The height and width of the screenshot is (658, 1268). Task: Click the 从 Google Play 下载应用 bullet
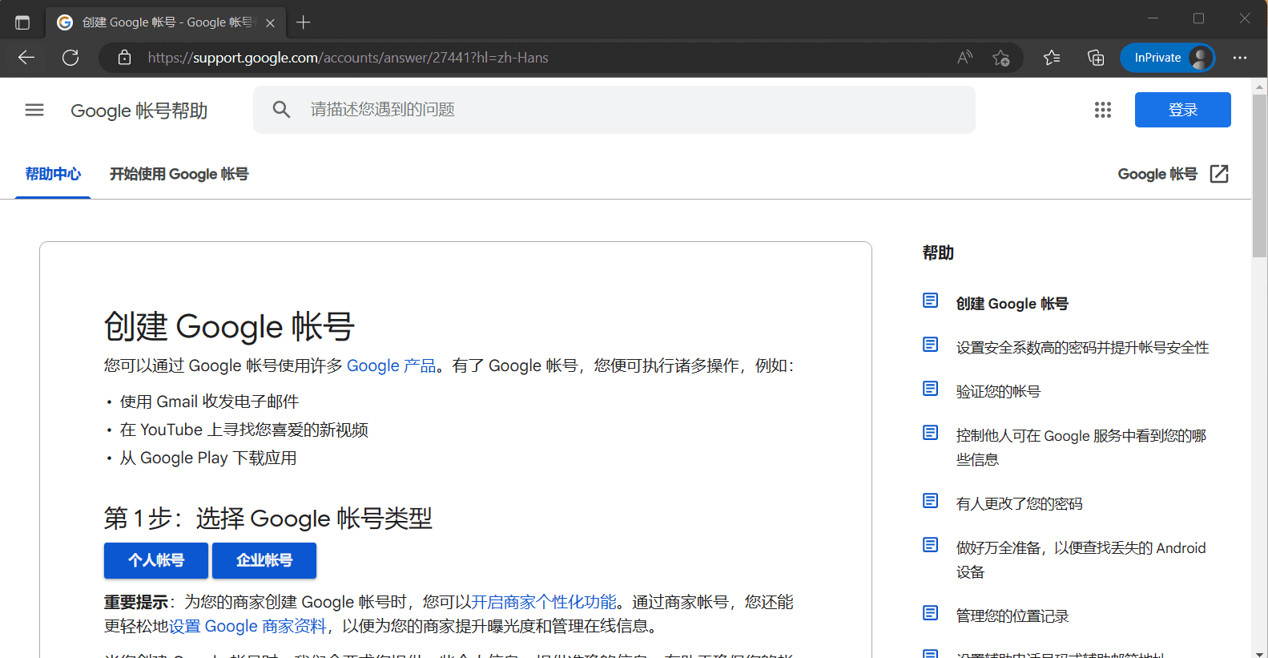tap(208, 458)
